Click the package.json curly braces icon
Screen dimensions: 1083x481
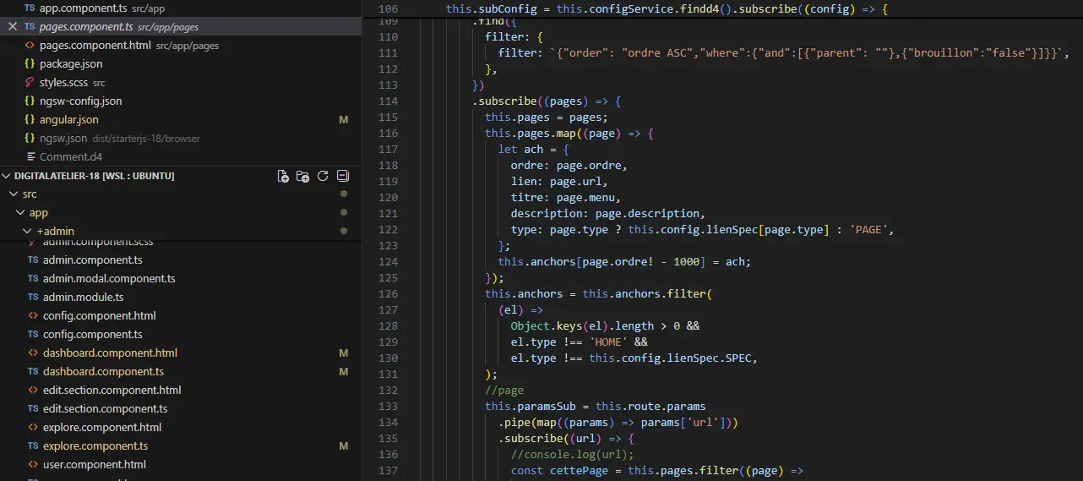click(30, 63)
